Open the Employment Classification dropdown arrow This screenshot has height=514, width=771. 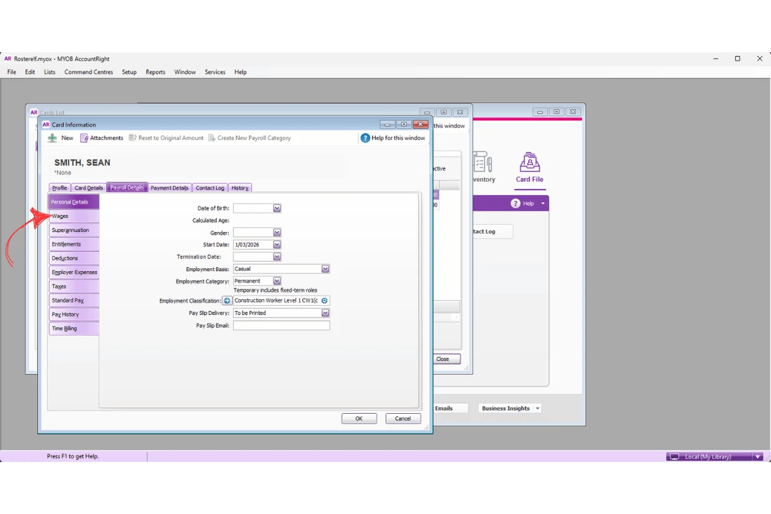tap(324, 301)
